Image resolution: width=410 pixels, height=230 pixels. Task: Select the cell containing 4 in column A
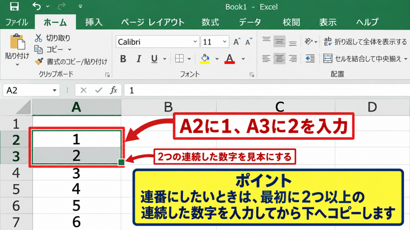(x=77, y=189)
